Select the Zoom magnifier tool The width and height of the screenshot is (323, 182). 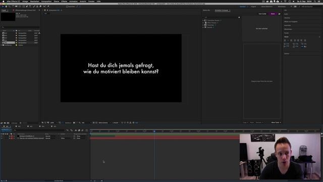point(10,7)
